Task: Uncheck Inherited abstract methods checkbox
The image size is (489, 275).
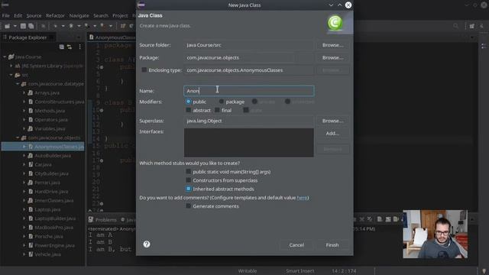Action: [x=188, y=189]
